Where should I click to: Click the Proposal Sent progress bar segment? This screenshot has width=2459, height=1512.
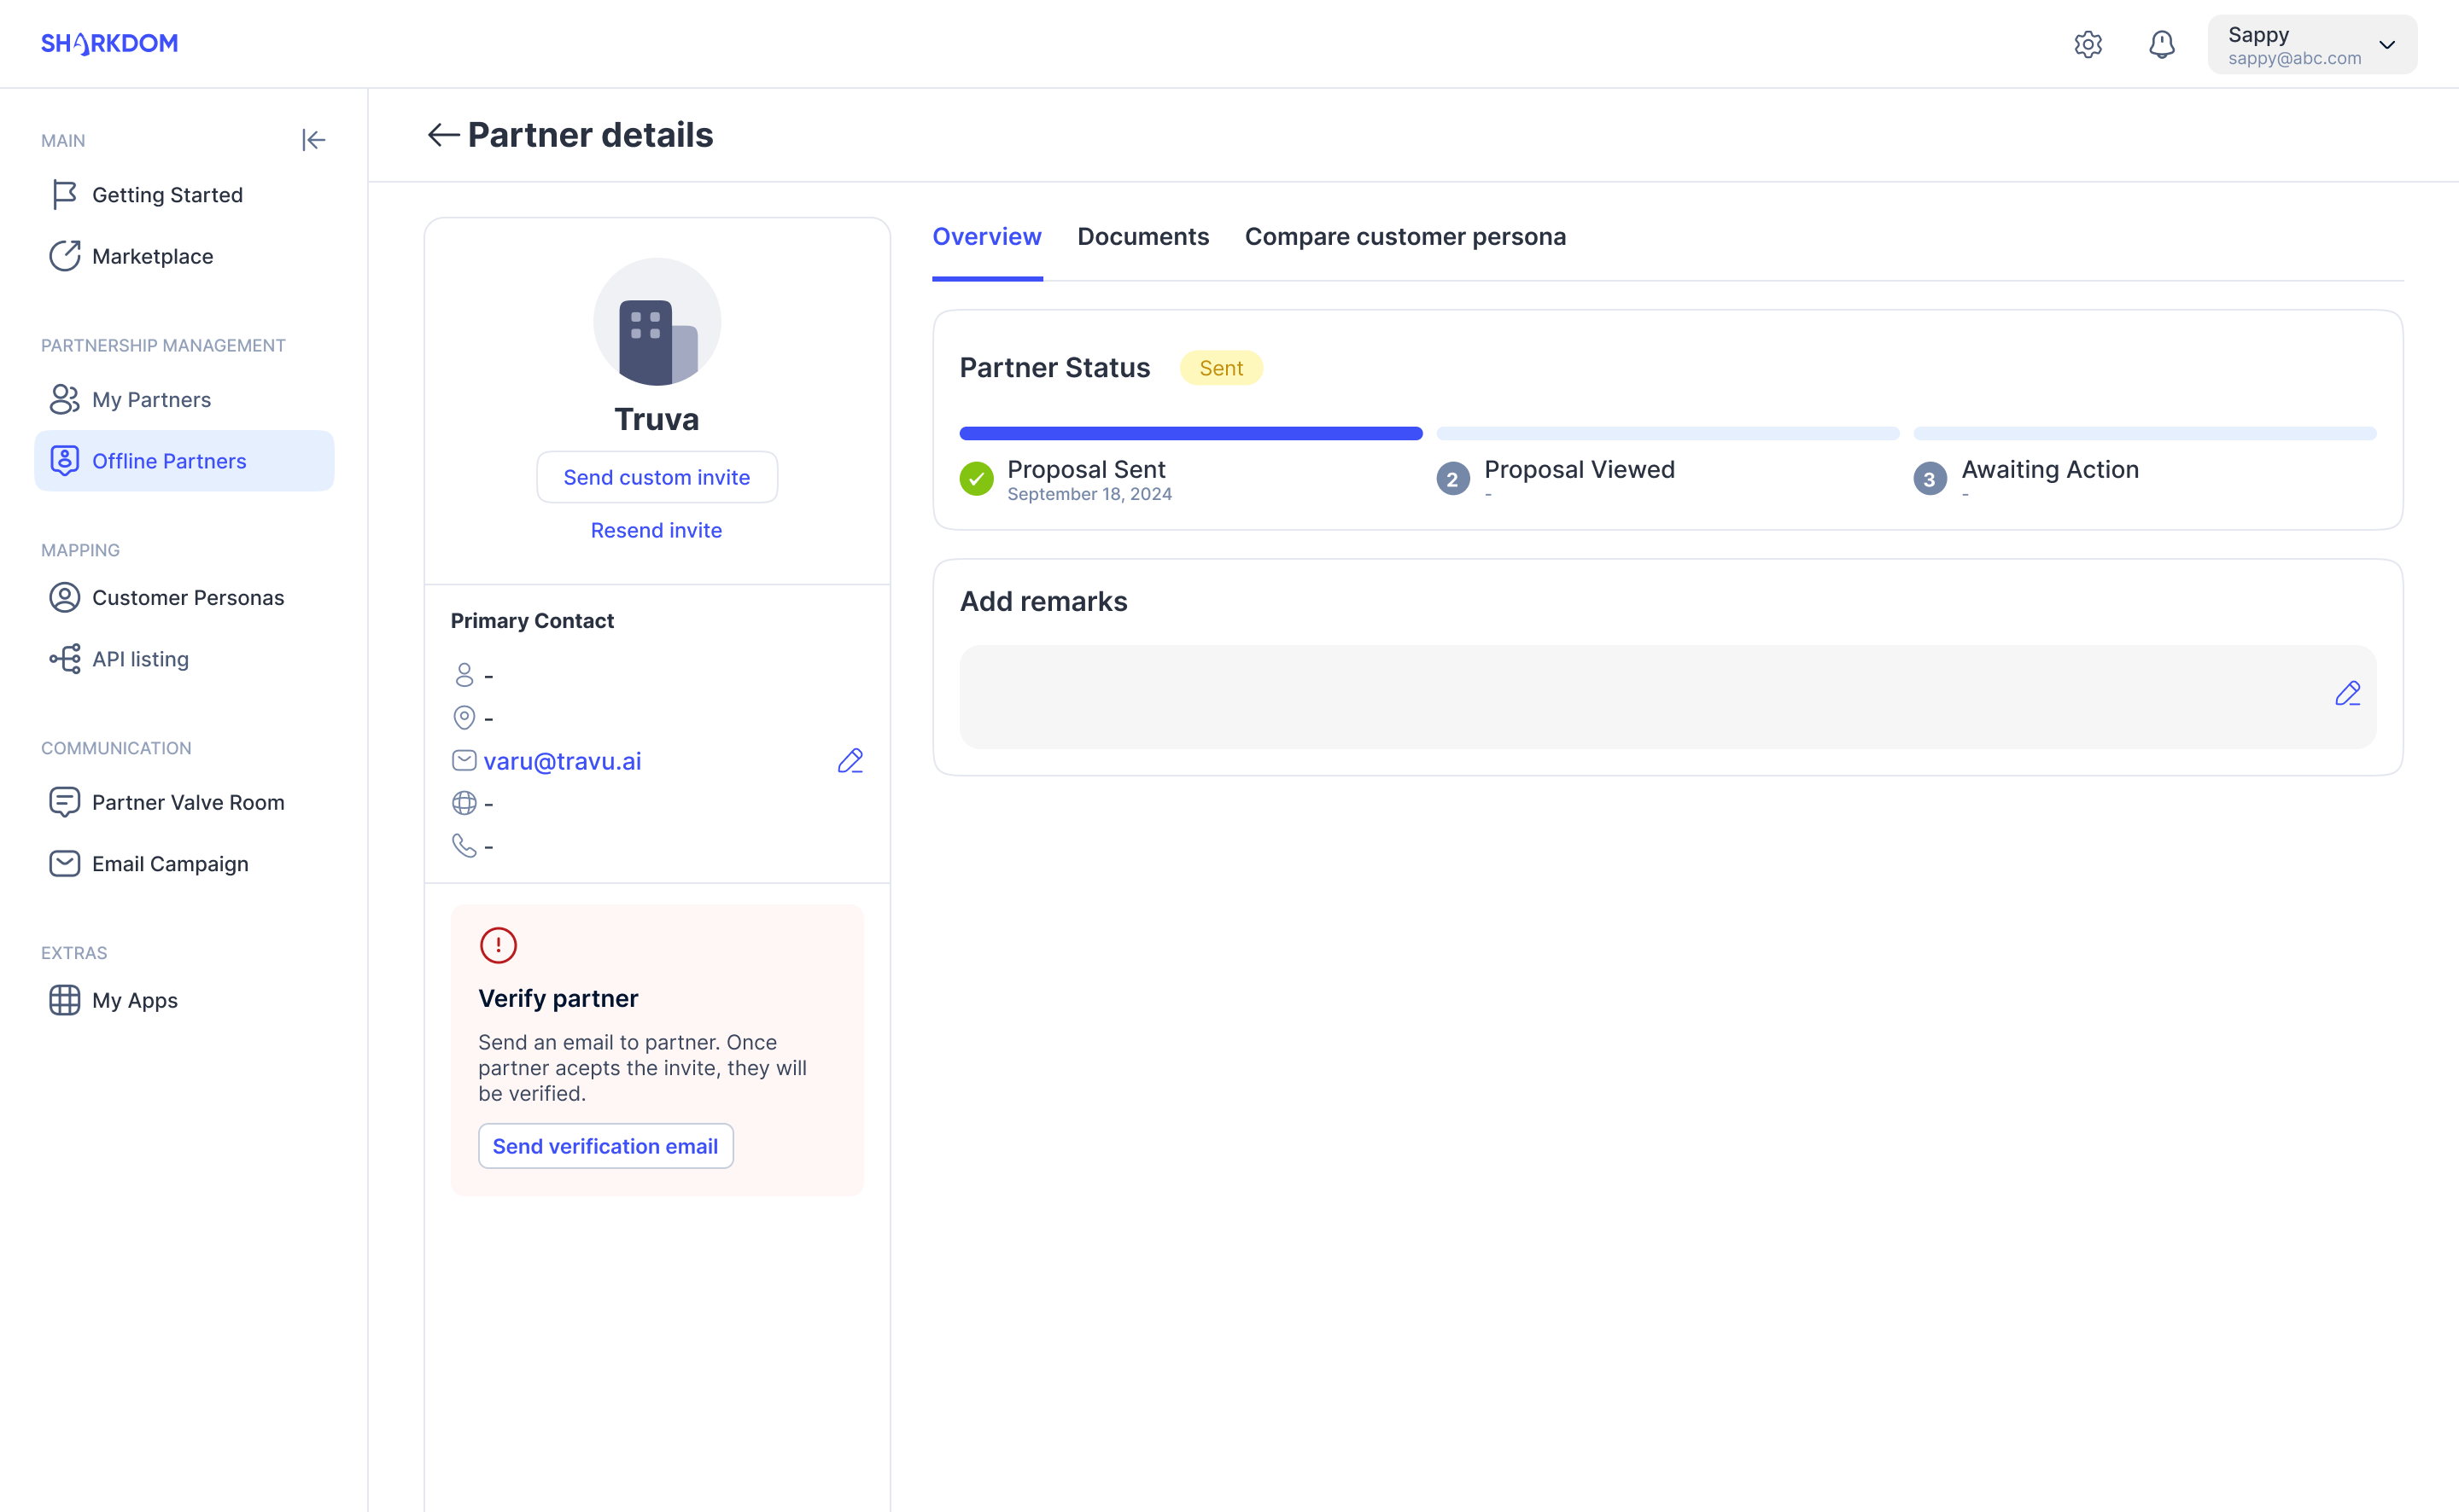click(1190, 433)
